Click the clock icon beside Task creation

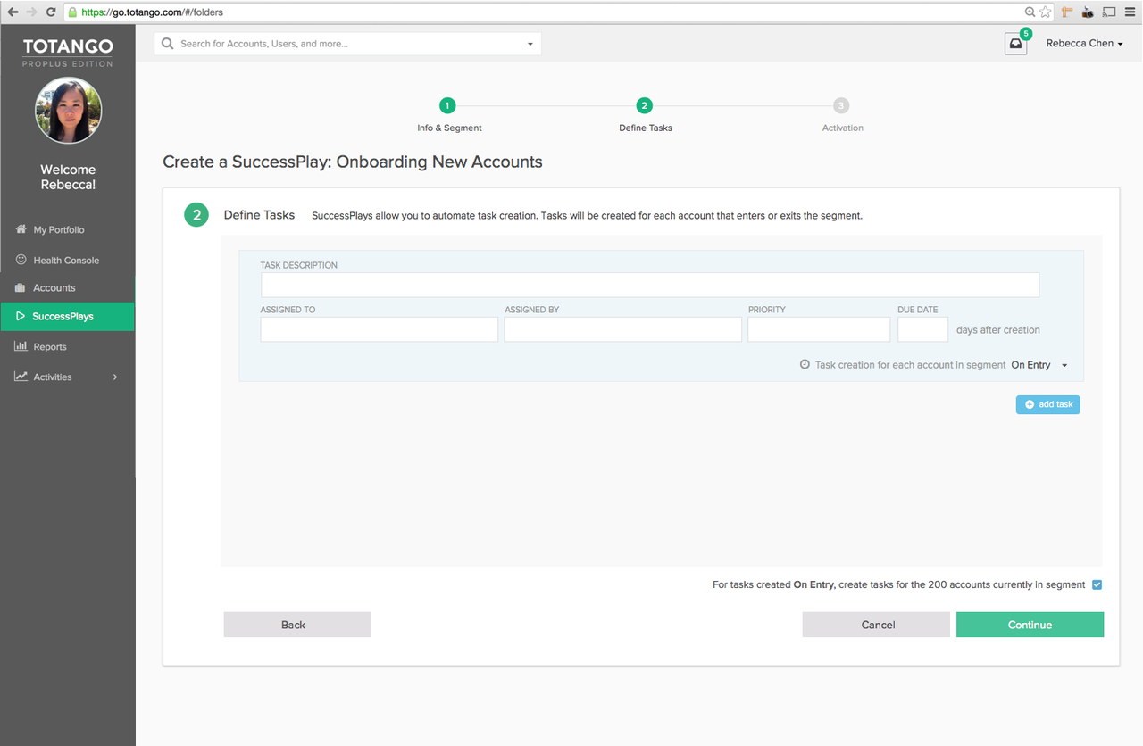click(x=805, y=365)
